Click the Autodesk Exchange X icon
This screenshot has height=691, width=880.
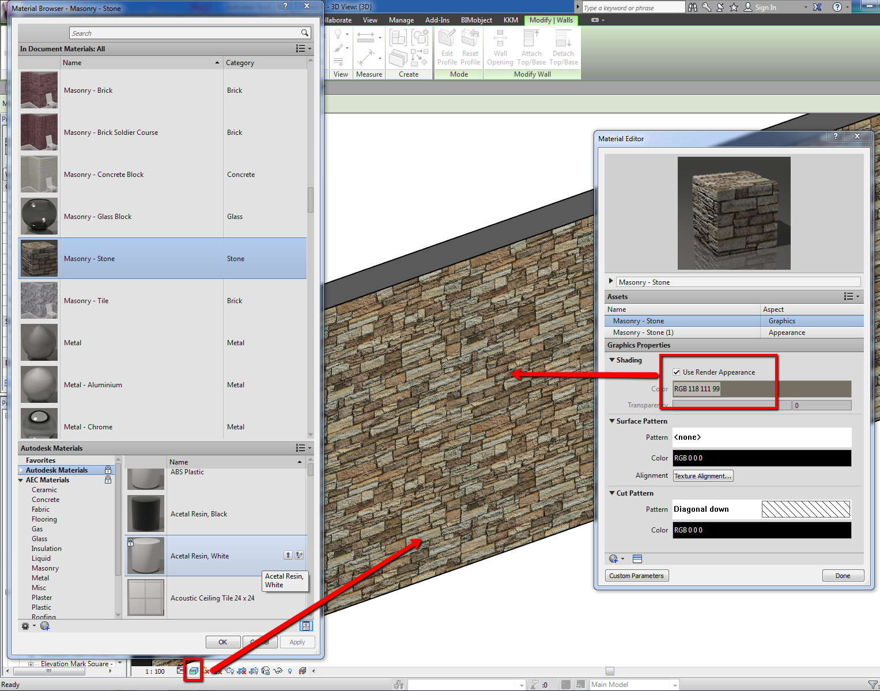[x=817, y=7]
